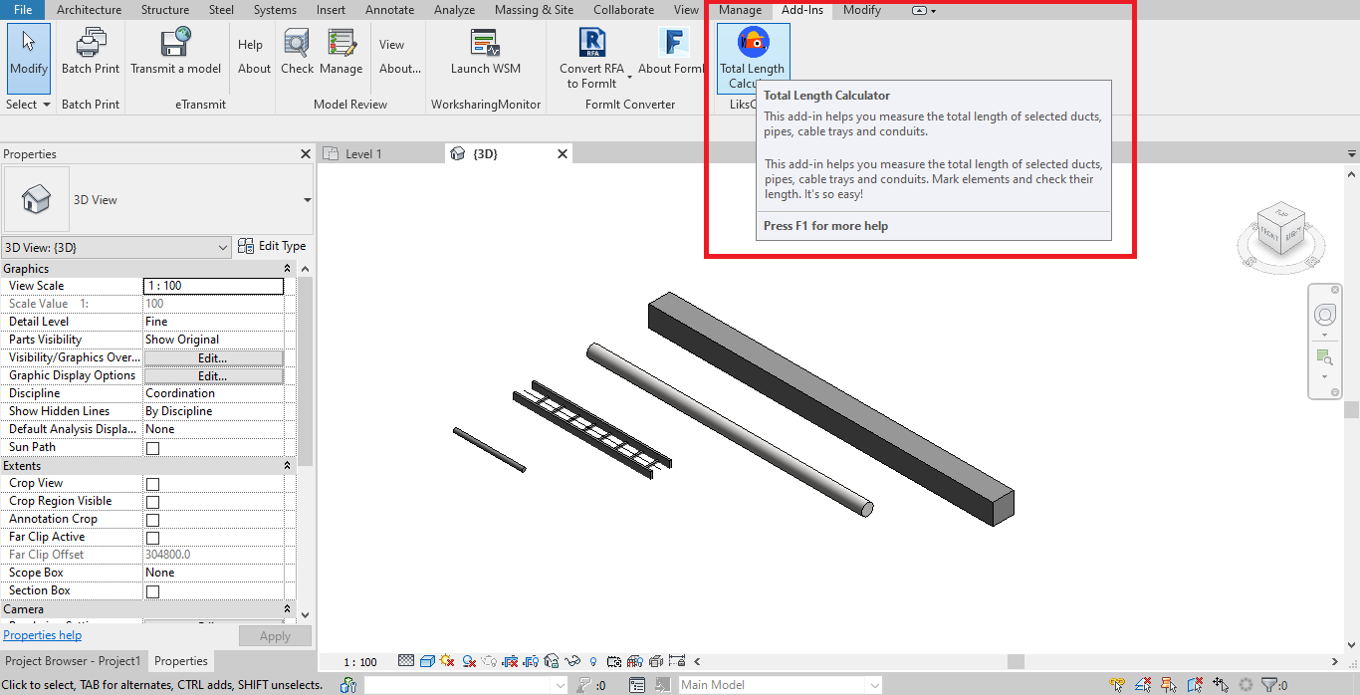
Task: Click the 3D view lock house icon
Action: pos(551,661)
